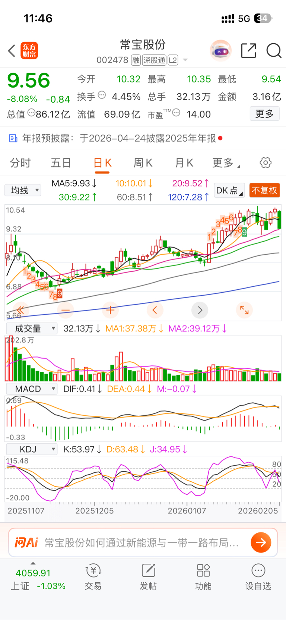The image size is (286, 620).
Task: Select the 日K chart tab
Action: [102, 163]
